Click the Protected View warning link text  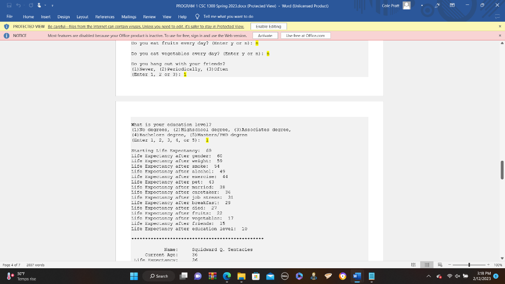pyautogui.click(x=146, y=27)
